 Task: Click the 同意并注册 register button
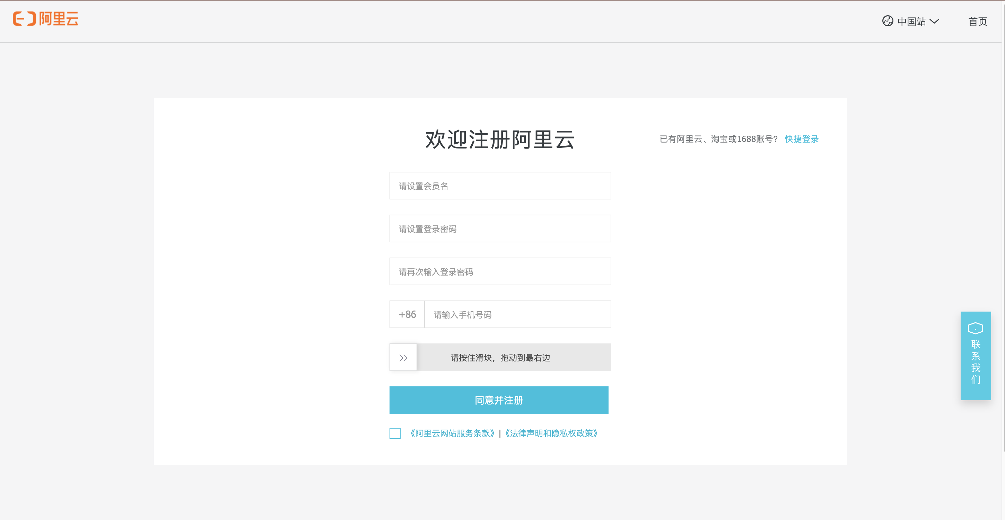pos(499,400)
